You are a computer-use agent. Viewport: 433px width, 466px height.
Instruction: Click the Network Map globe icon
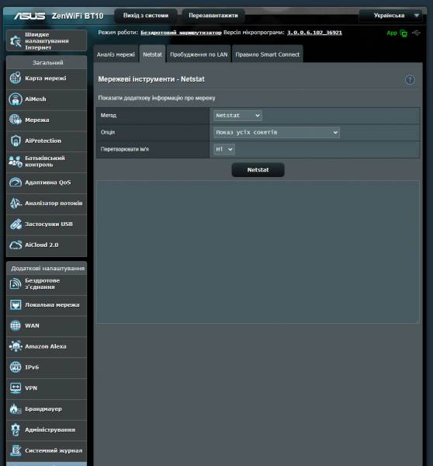coord(16,78)
